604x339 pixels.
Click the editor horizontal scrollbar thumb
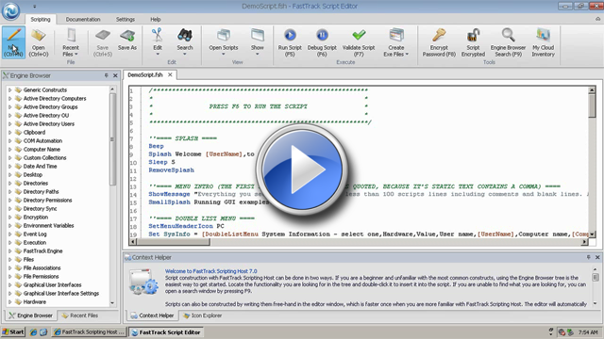click(173, 242)
